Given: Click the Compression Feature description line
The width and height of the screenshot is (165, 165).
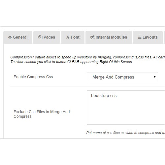Looking at the screenshot, I should click(x=87, y=57).
